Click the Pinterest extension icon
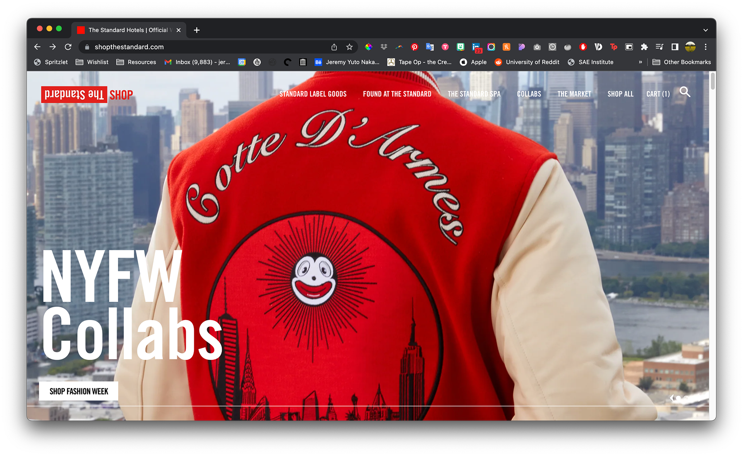 click(x=414, y=47)
